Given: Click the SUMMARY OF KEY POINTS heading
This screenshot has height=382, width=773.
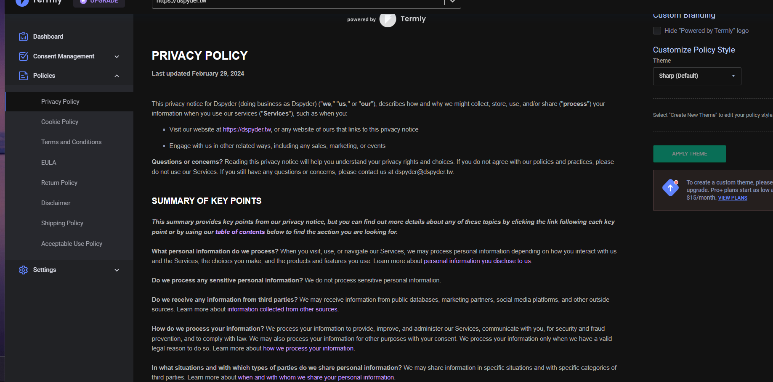Looking at the screenshot, I should point(207,201).
